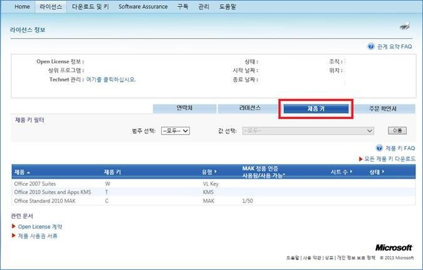The image size is (423, 270).
Task: Select Office 2010 Suites and Apps KMS row
Action: tap(214, 192)
